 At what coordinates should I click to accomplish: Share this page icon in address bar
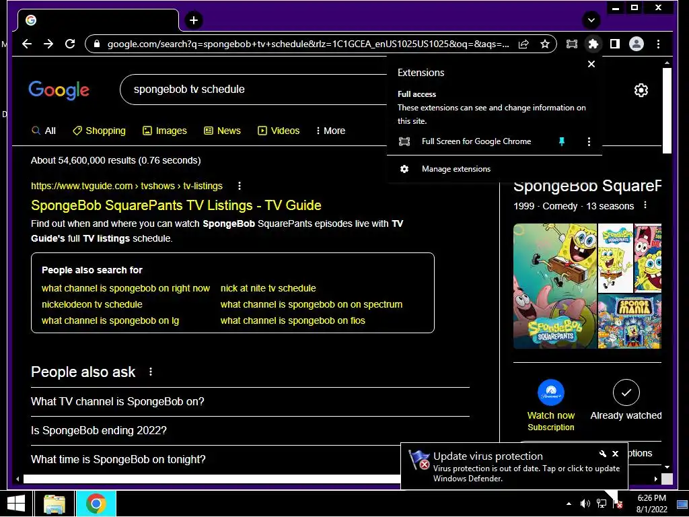pos(523,44)
